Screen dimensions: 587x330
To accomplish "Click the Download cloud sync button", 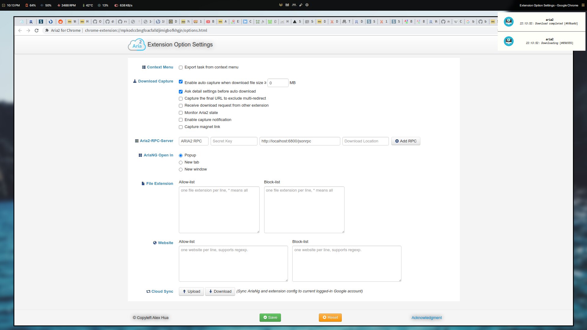I will coord(220,291).
